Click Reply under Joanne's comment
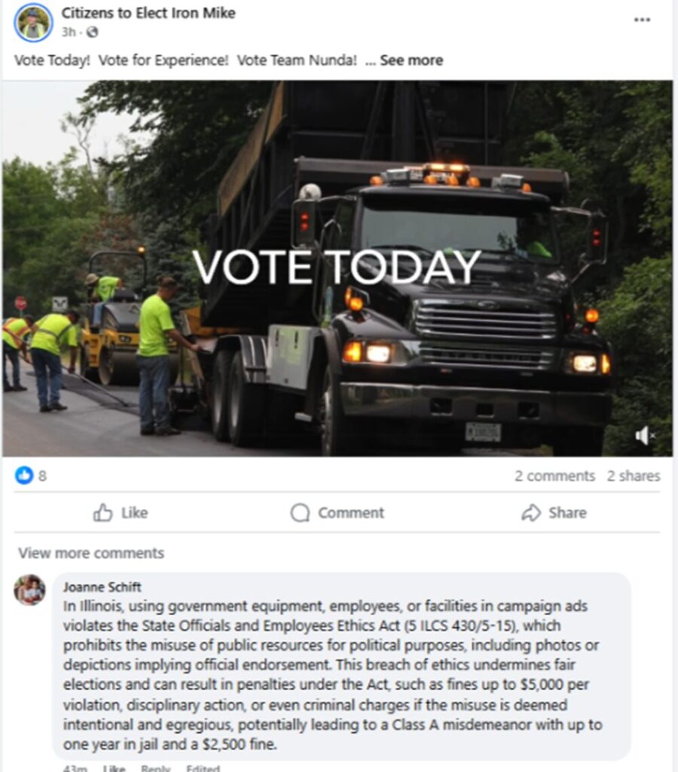Viewport: 678px width, 772px height. (x=155, y=768)
